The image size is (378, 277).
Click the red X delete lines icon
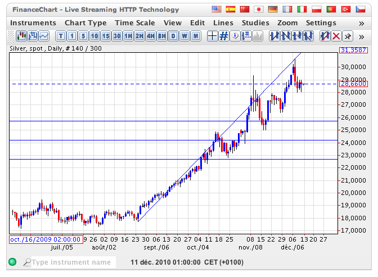pos(336,36)
